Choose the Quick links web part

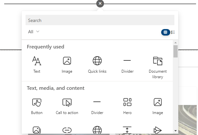pyautogui.click(x=97, y=65)
